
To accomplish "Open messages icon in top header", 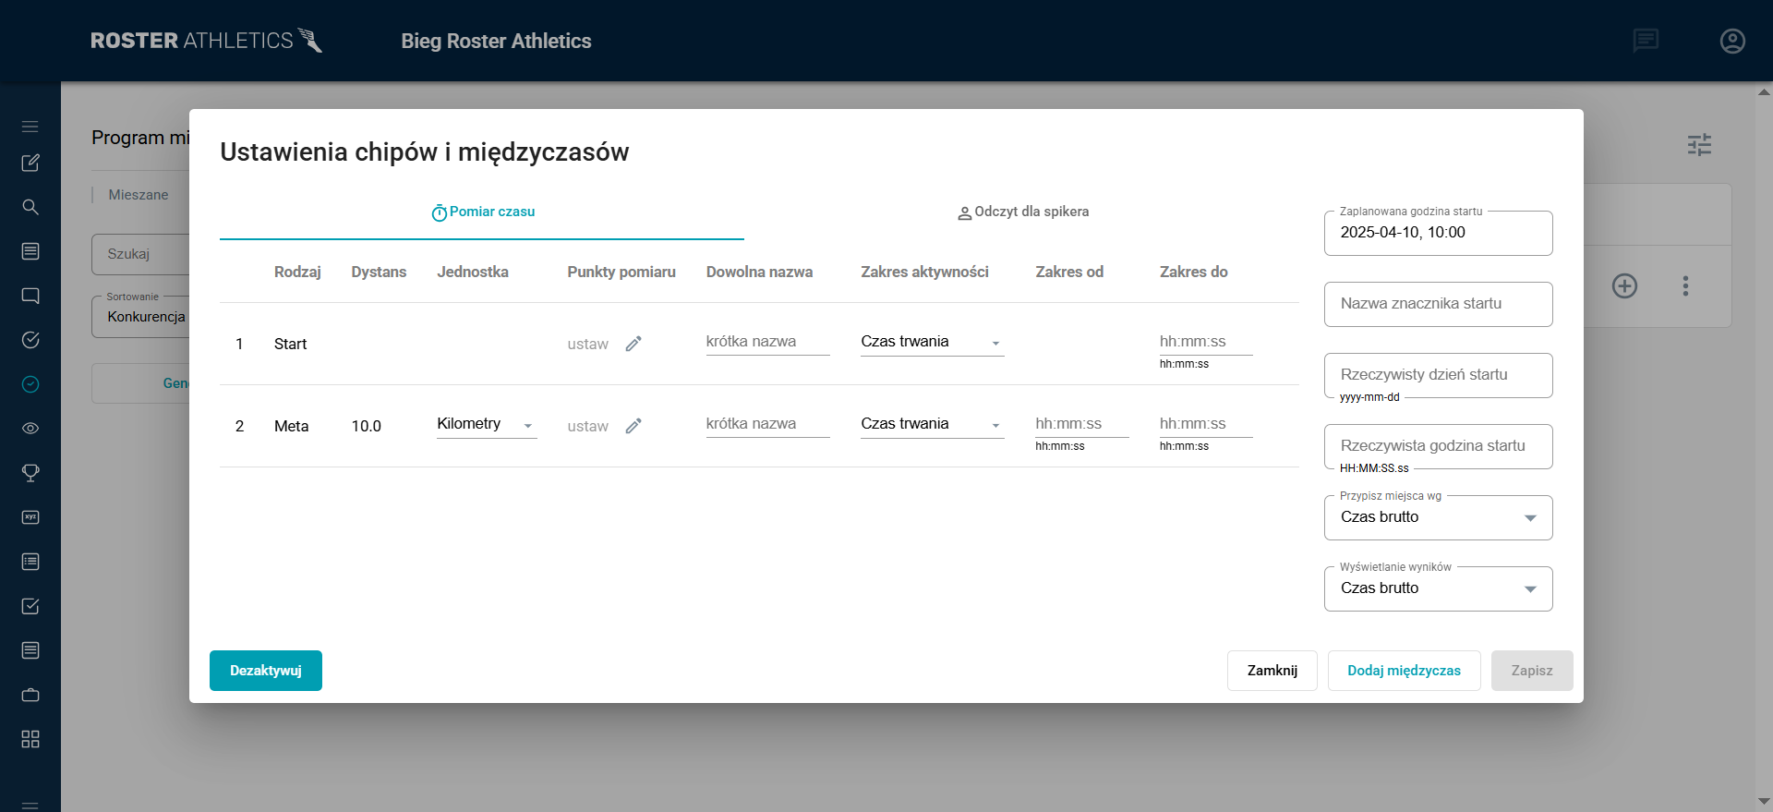I will click(1646, 41).
